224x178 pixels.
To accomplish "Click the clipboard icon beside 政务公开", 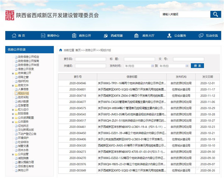I will pos(74,36).
